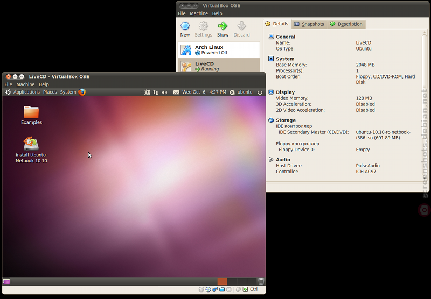Click the Display section screen icon
431x299 pixels.
coord(271,92)
